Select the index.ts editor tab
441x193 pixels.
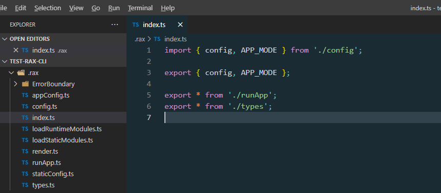coord(157,25)
